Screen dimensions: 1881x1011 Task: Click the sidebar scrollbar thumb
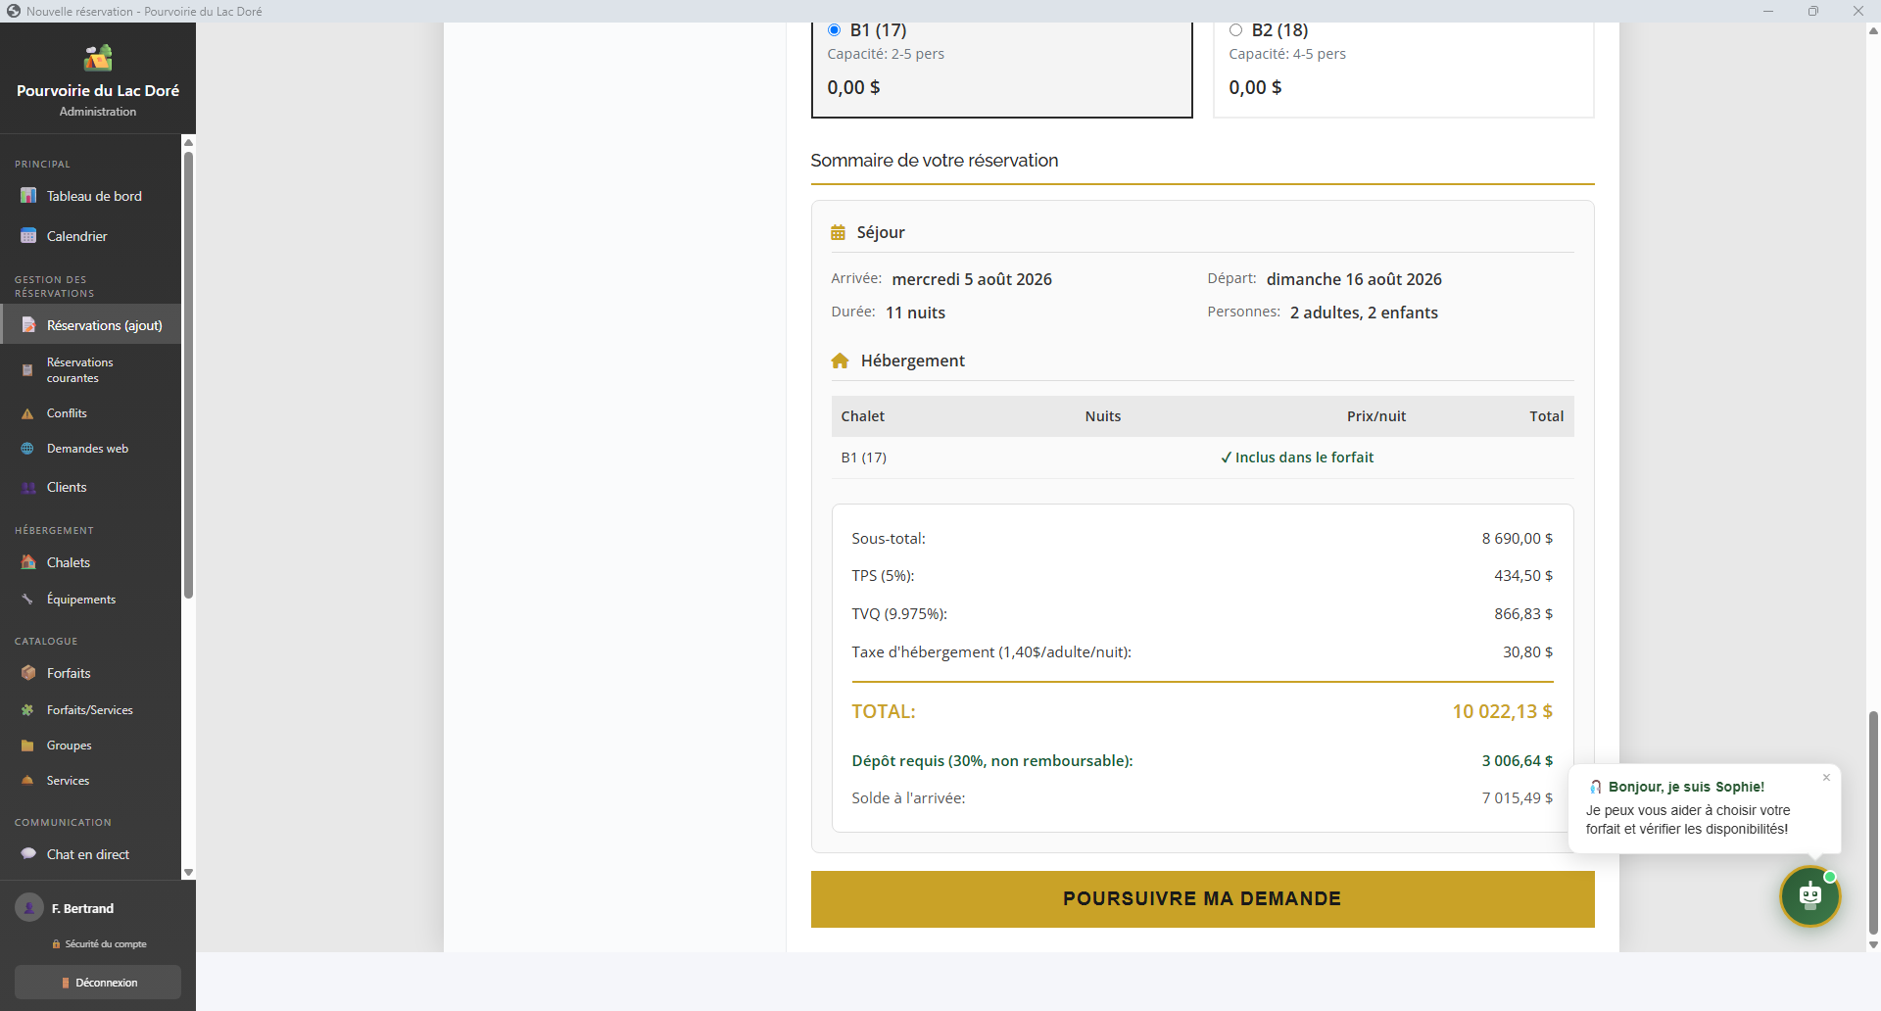click(188, 374)
